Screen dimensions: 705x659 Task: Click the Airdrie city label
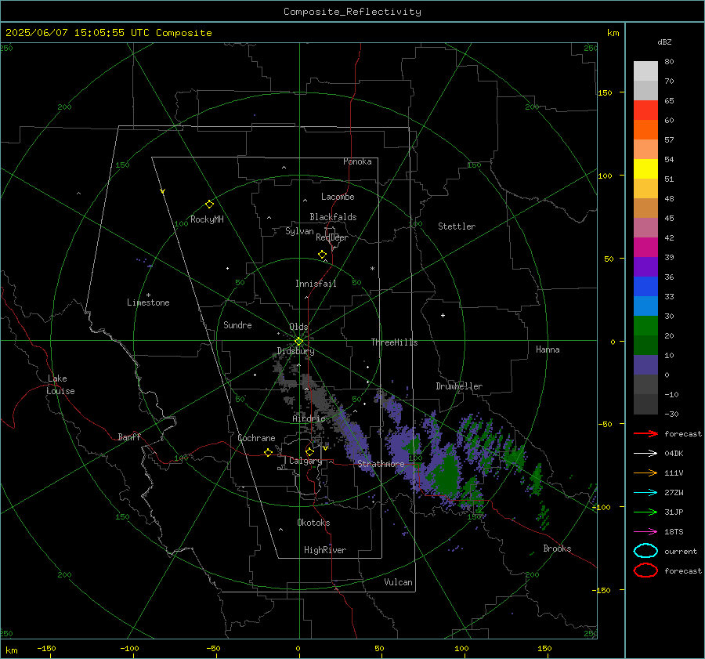click(x=309, y=418)
